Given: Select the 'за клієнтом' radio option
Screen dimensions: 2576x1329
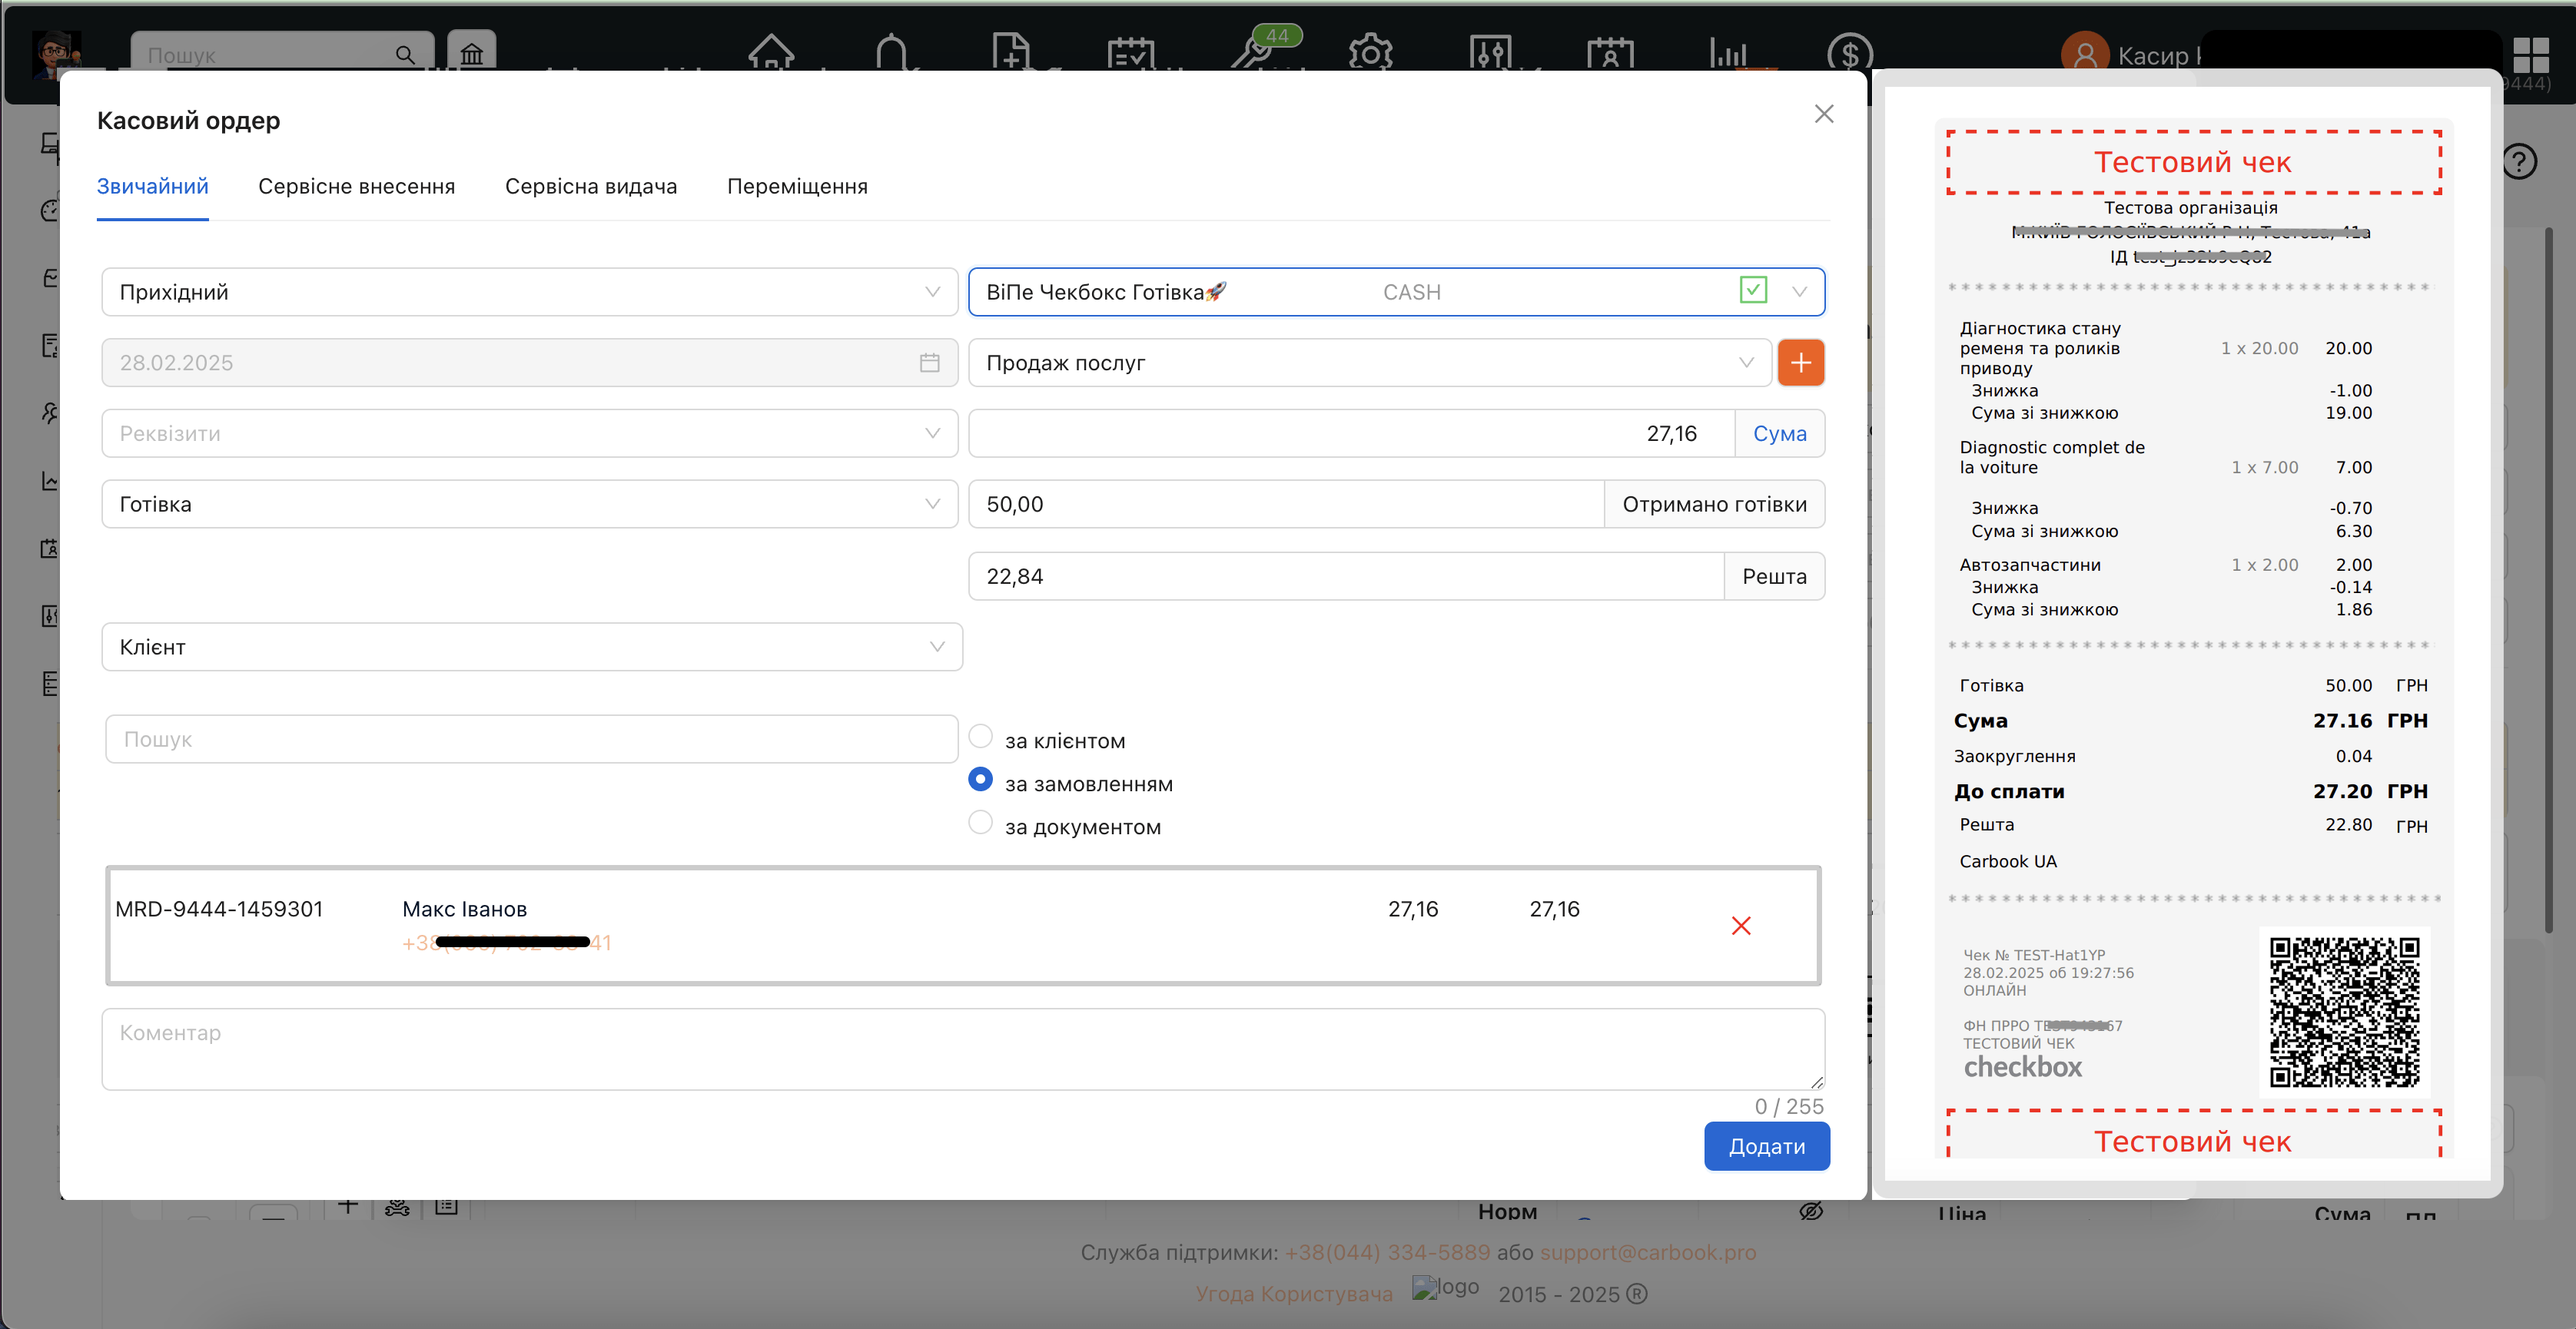Looking at the screenshot, I should pyautogui.click(x=980, y=736).
